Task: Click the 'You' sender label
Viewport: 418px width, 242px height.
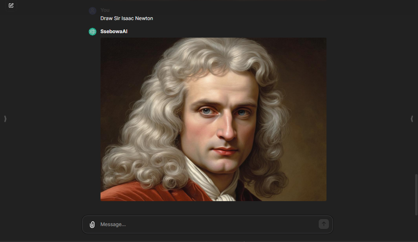Action: (105, 10)
